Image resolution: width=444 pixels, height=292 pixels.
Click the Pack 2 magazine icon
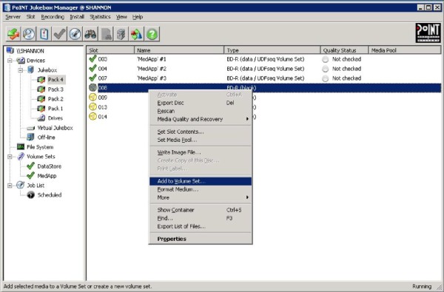41,99
